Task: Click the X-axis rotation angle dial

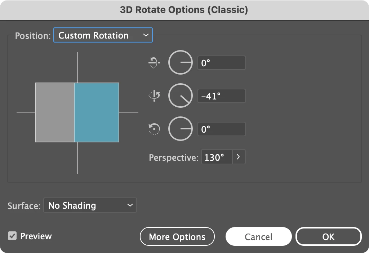Action: [181, 63]
